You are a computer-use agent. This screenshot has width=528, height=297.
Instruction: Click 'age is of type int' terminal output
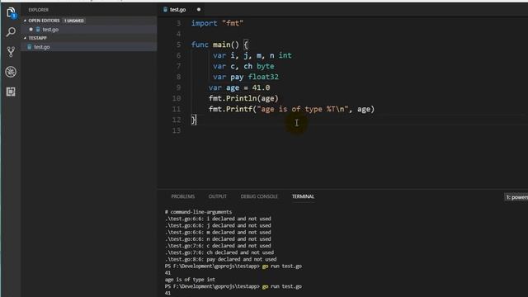pos(190,280)
